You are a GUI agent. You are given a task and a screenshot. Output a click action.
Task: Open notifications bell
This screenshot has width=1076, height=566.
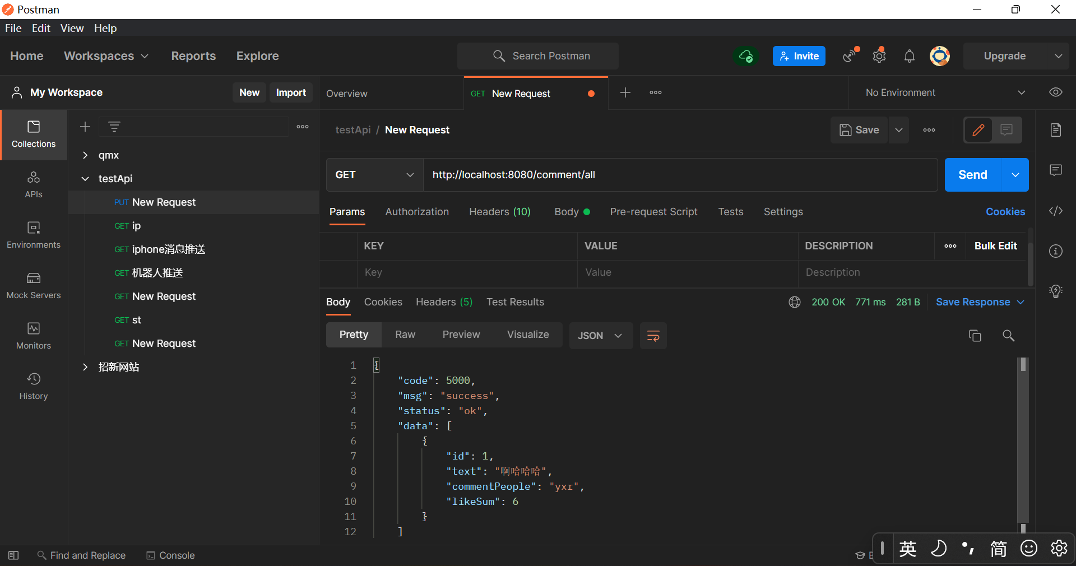pos(910,56)
